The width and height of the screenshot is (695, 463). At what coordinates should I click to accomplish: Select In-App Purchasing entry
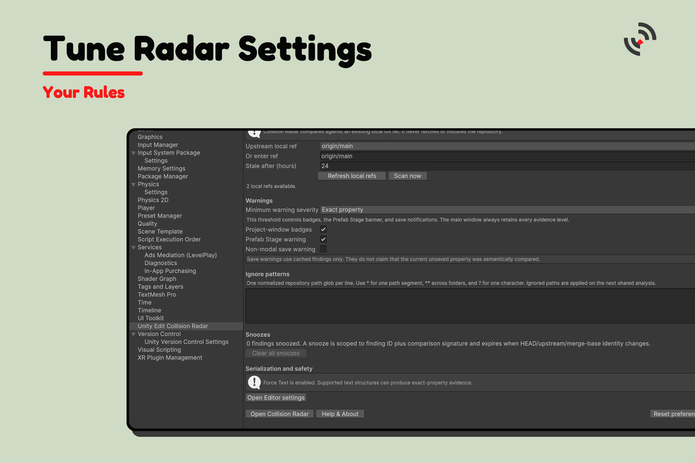coord(170,271)
